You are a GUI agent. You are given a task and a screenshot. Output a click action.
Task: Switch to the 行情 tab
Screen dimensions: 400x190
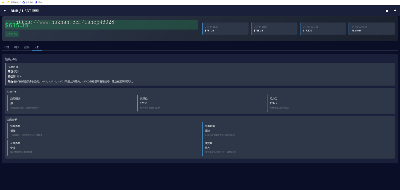point(7,47)
